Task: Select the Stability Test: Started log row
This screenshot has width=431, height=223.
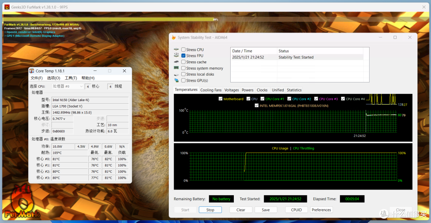Action: pyautogui.click(x=298, y=57)
